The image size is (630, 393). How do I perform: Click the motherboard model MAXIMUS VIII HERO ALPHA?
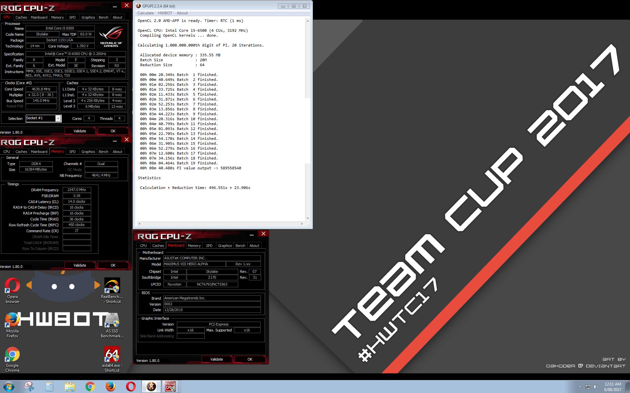pyautogui.click(x=195, y=264)
